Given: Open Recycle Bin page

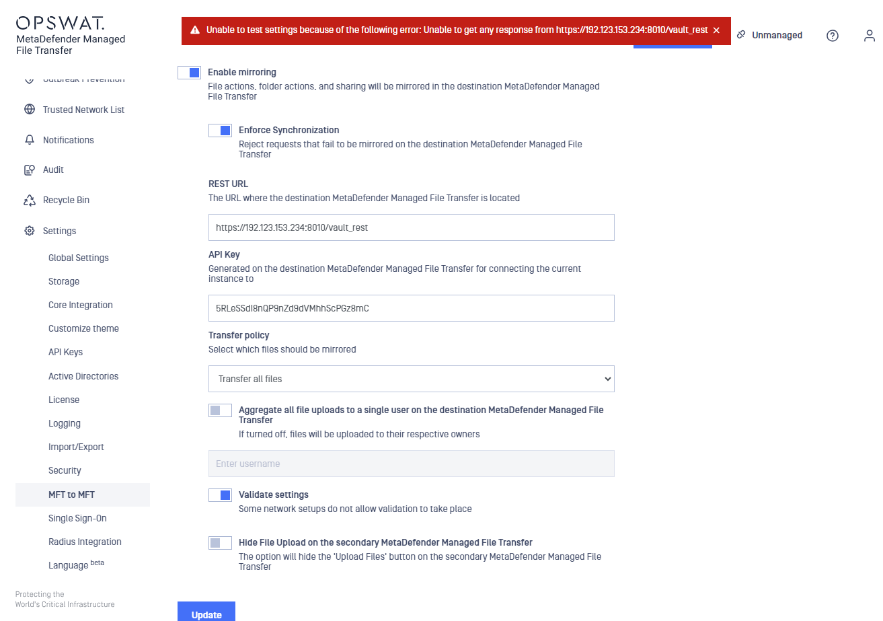Looking at the screenshot, I should click(x=66, y=200).
